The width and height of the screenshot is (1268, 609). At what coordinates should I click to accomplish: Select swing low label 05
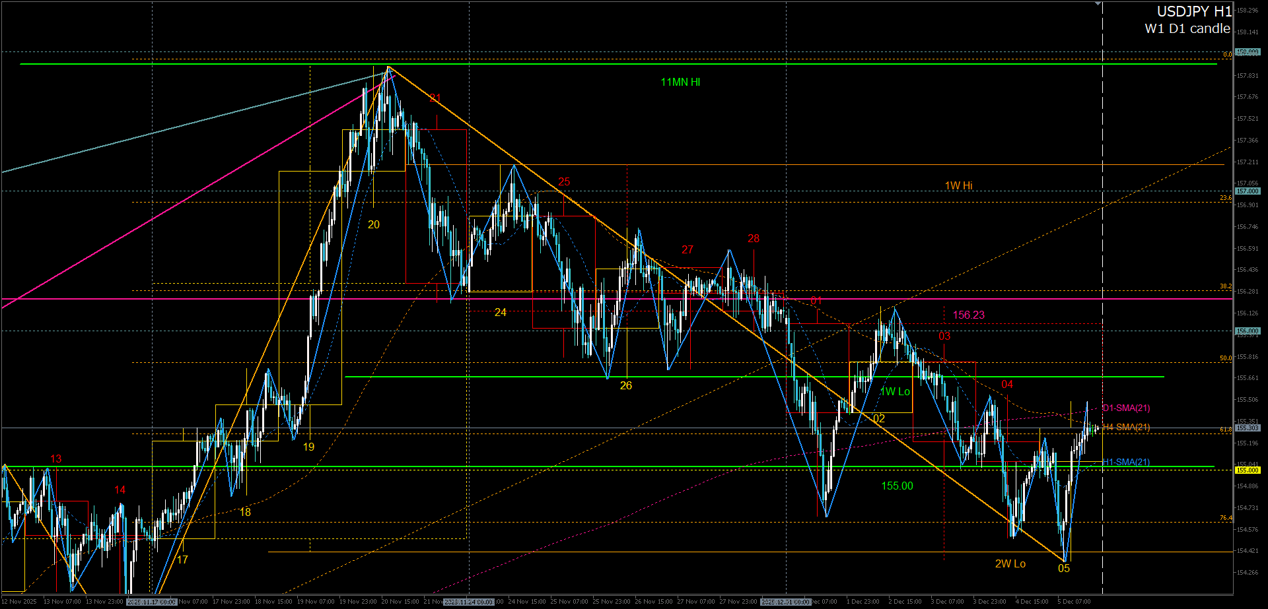tap(1064, 569)
